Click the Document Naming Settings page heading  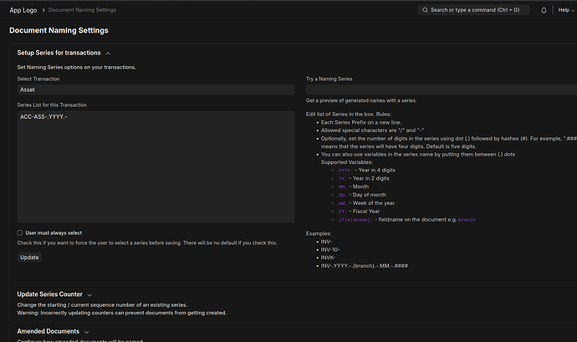(x=59, y=31)
